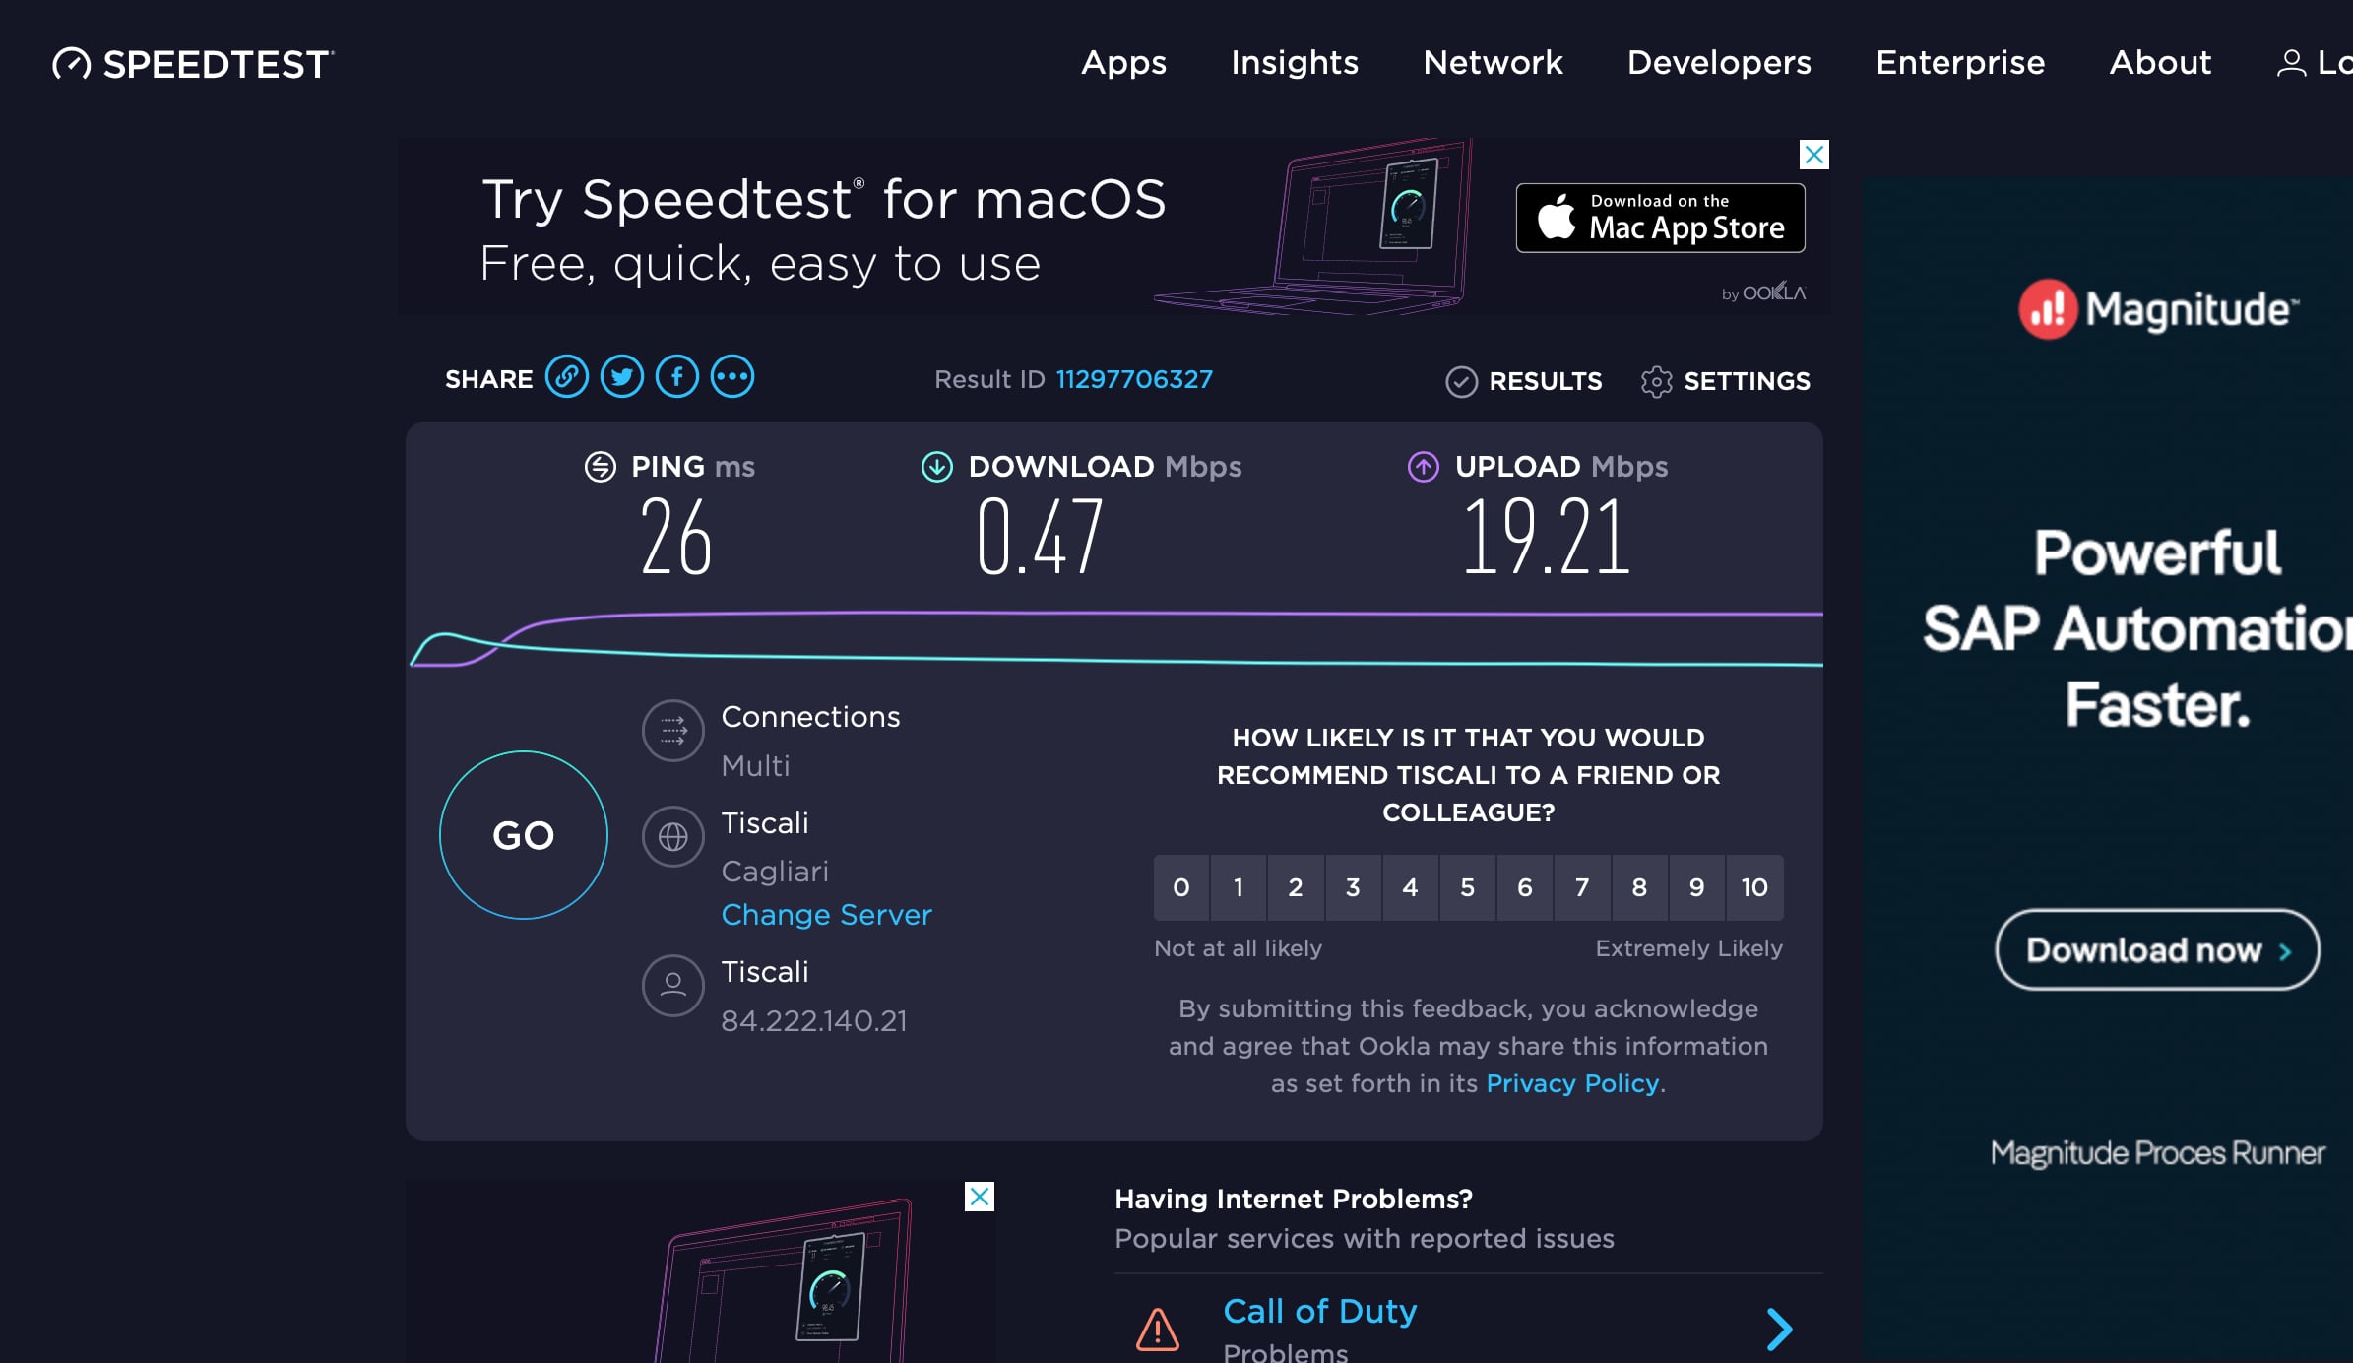Open the Apps menu item

click(1123, 63)
